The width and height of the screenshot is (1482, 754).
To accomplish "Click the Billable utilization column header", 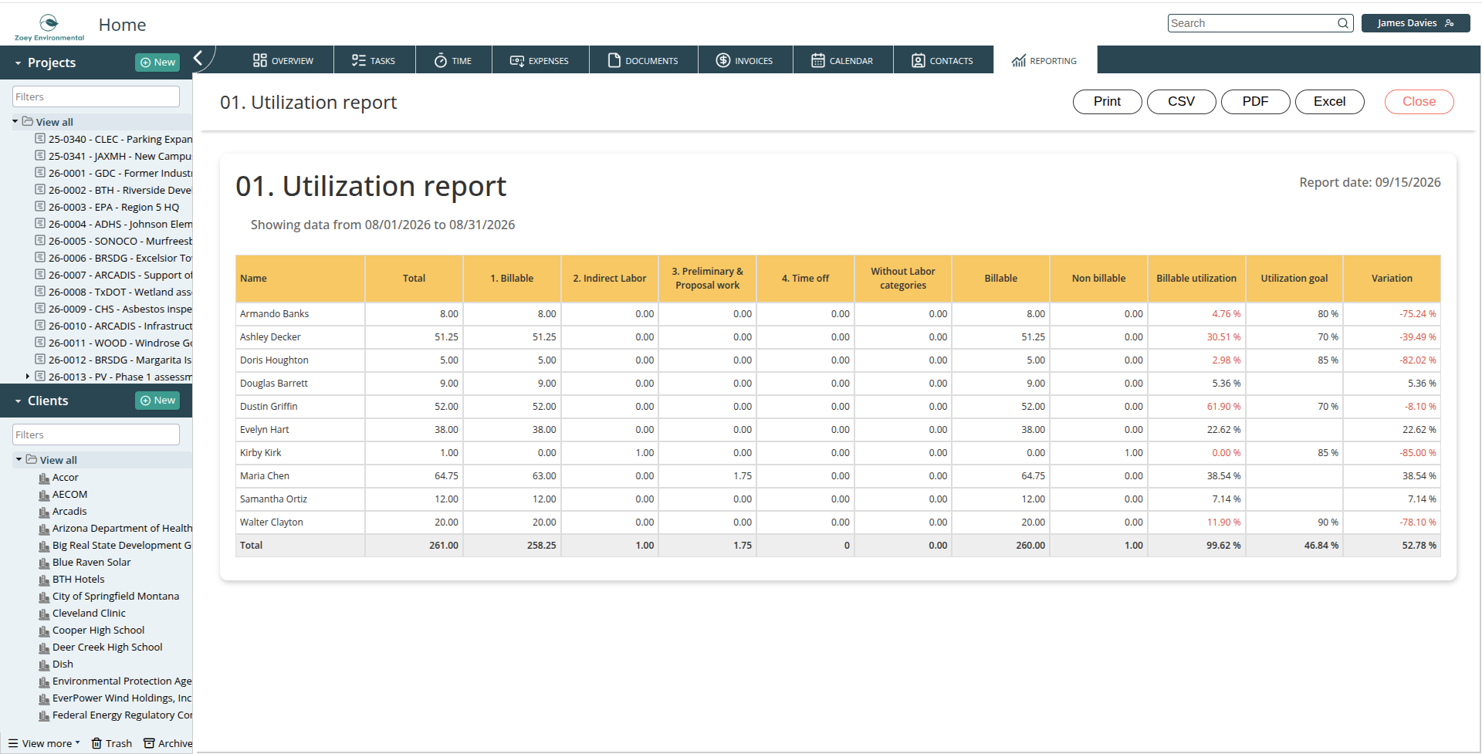I will click(x=1196, y=279).
